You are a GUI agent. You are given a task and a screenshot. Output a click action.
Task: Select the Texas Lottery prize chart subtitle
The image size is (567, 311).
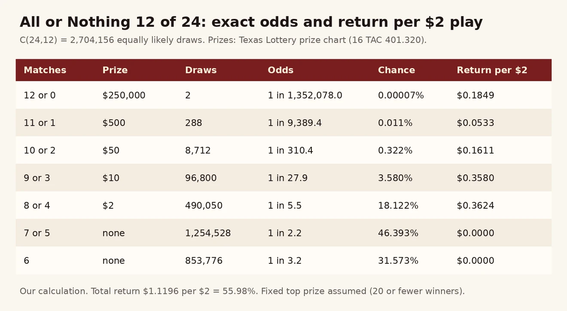(x=223, y=40)
